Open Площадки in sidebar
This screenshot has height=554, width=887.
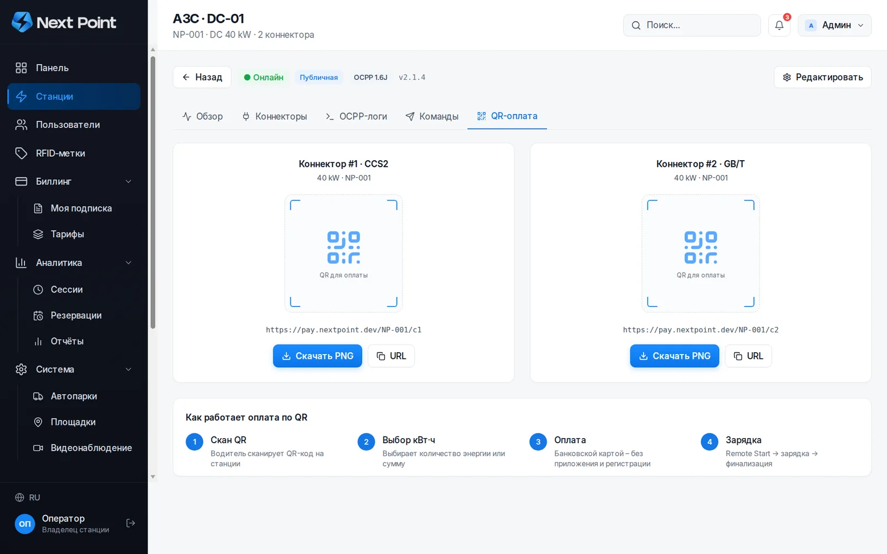pyautogui.click(x=83, y=422)
